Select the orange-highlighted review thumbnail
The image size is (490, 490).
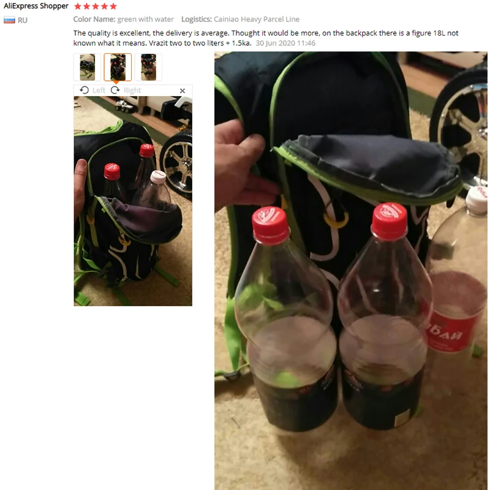pos(118,67)
